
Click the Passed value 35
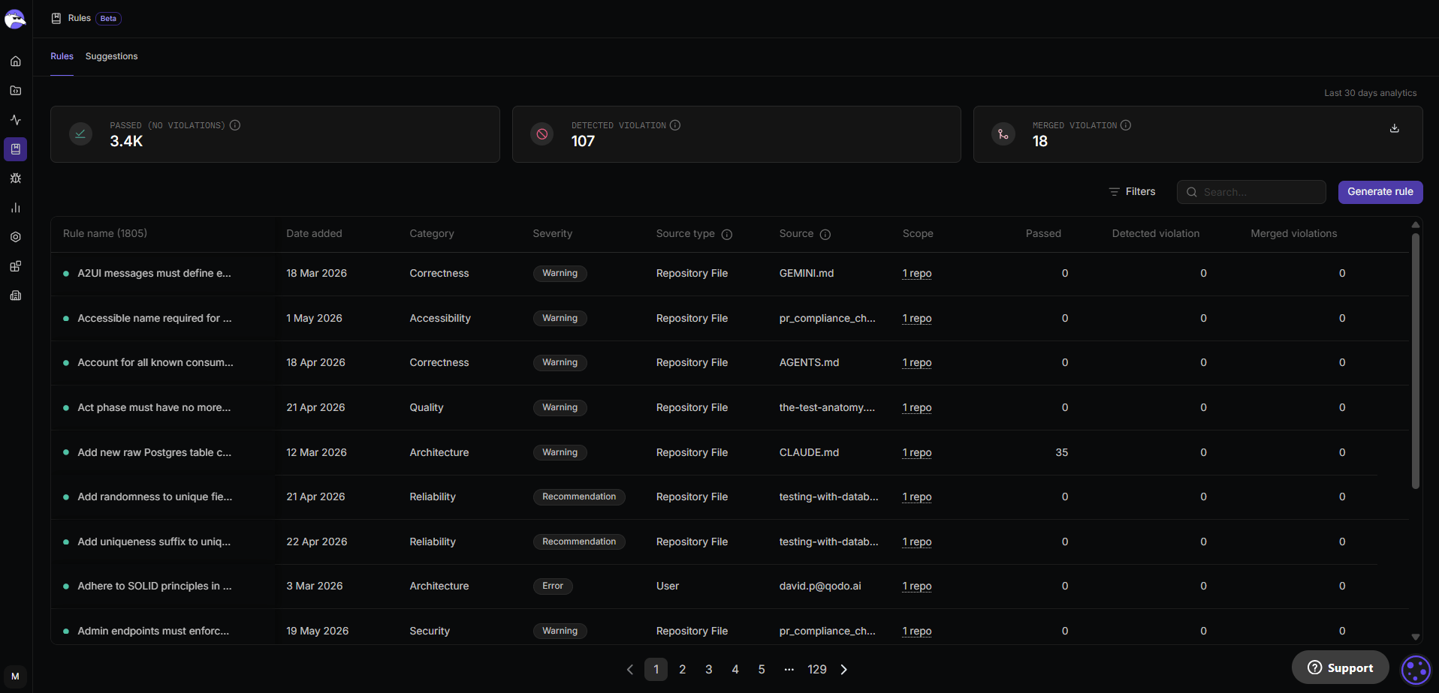coord(1062,453)
